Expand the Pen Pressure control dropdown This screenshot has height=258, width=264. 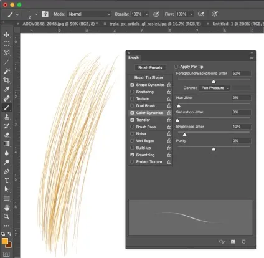(x=215, y=88)
